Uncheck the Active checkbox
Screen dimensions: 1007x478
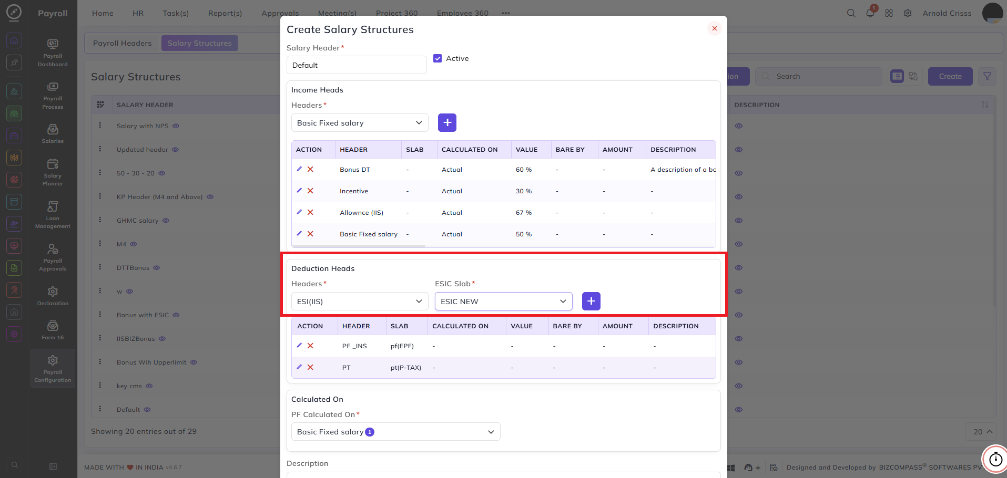click(x=438, y=58)
